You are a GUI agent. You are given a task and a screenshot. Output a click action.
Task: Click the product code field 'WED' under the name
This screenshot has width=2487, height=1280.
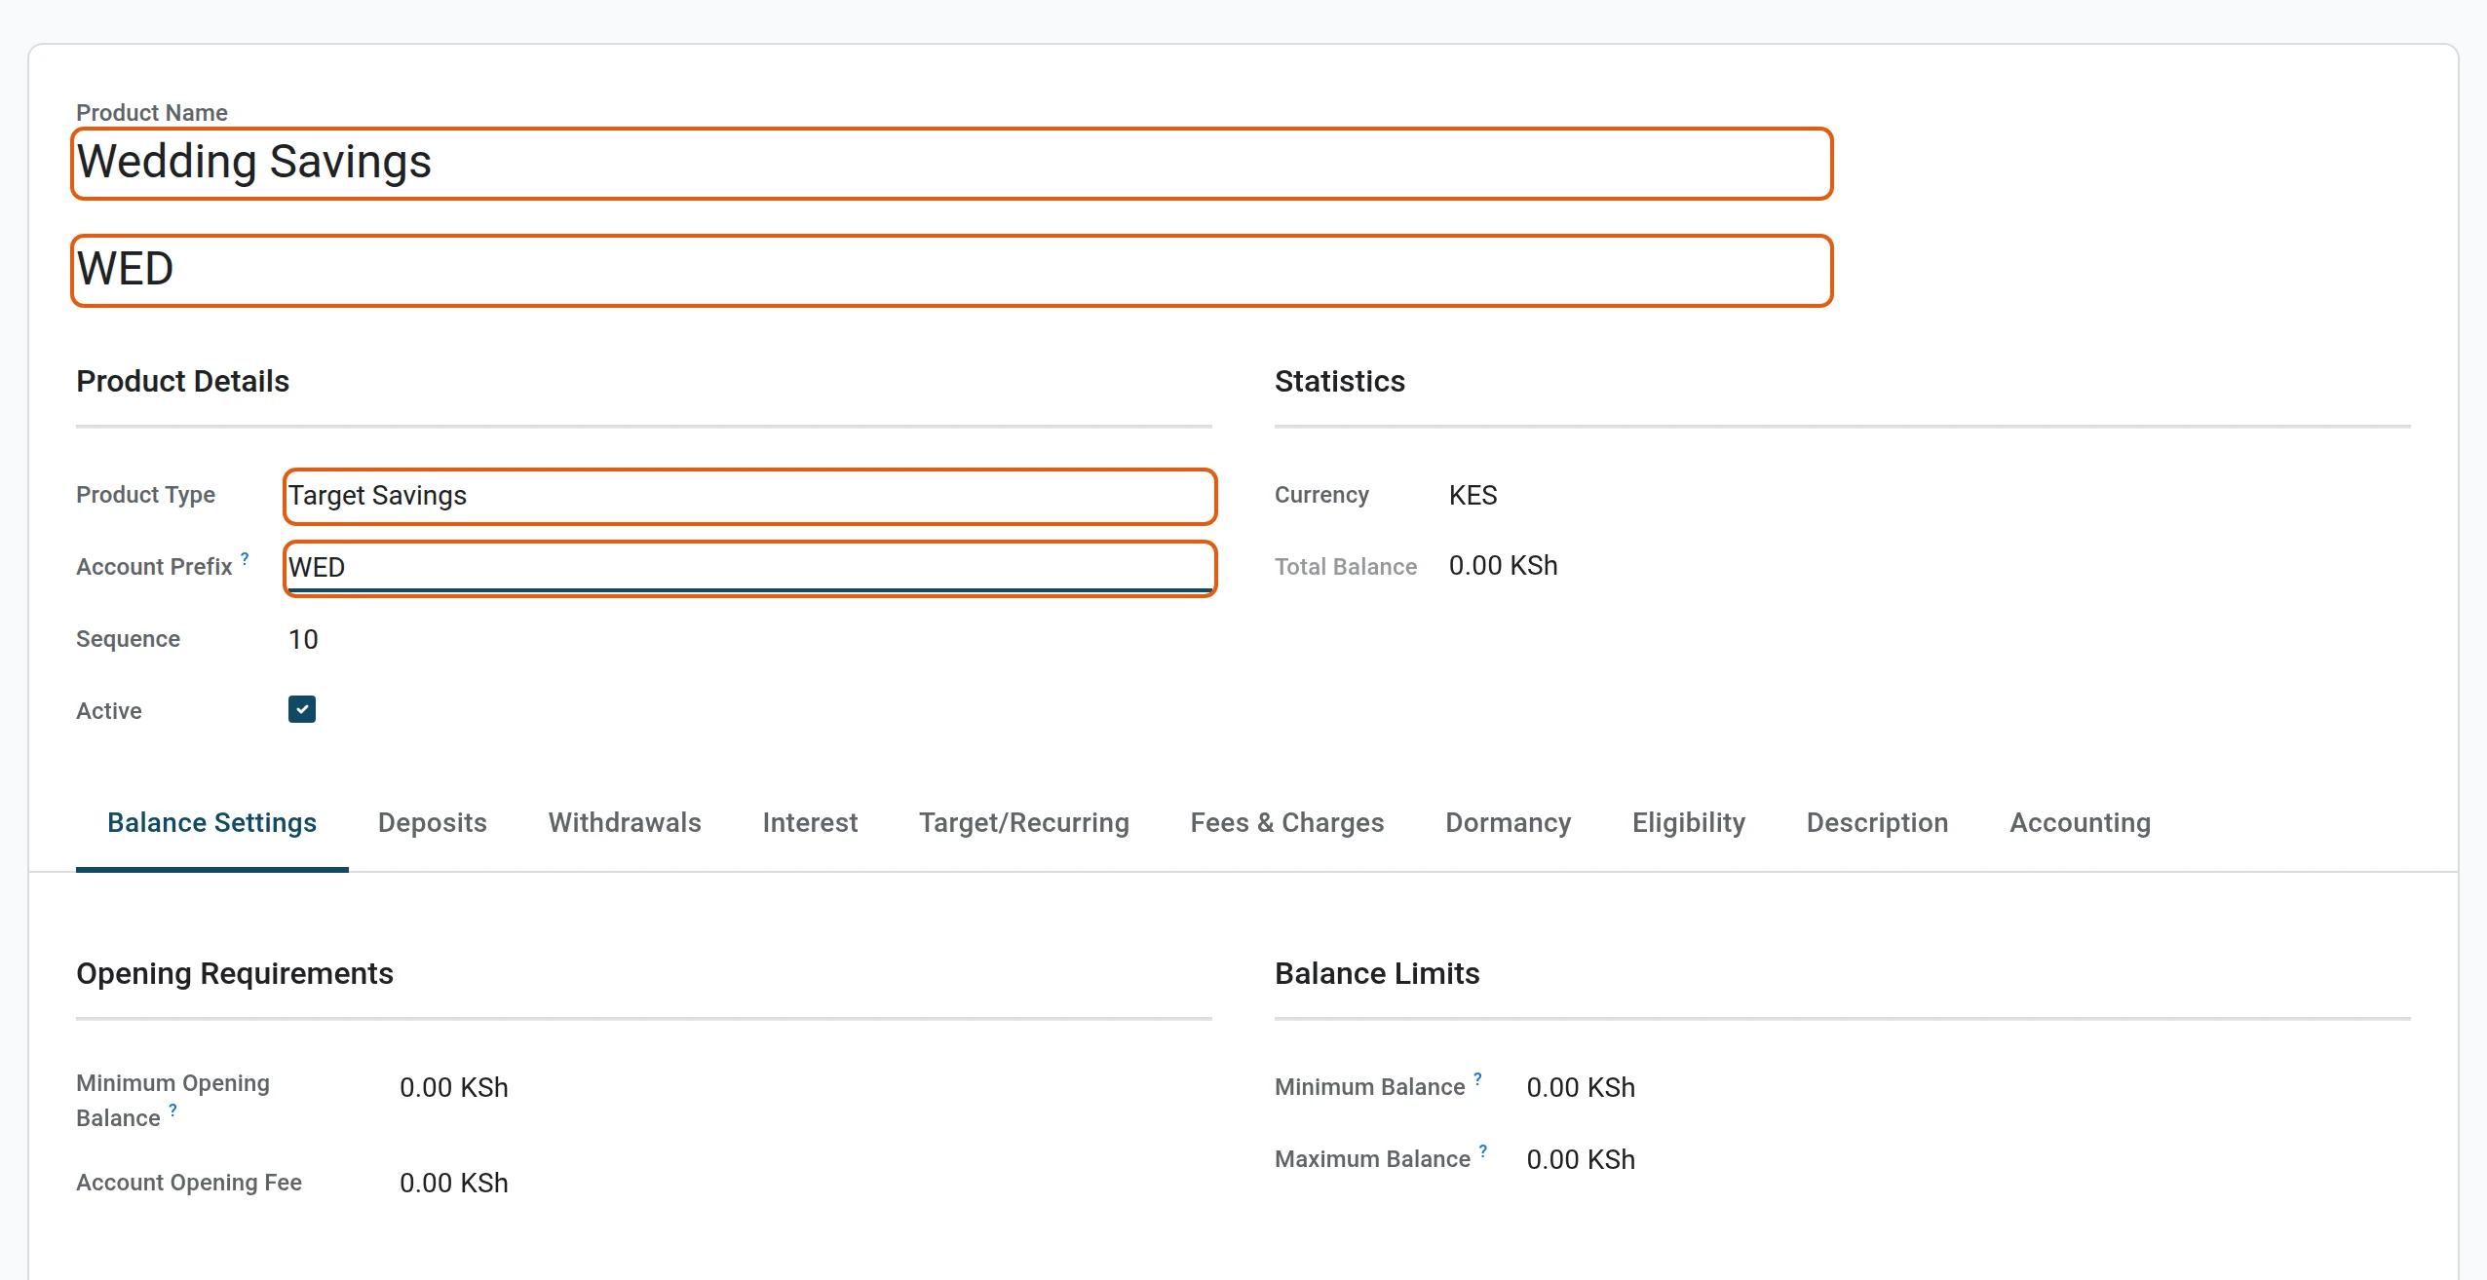click(952, 271)
